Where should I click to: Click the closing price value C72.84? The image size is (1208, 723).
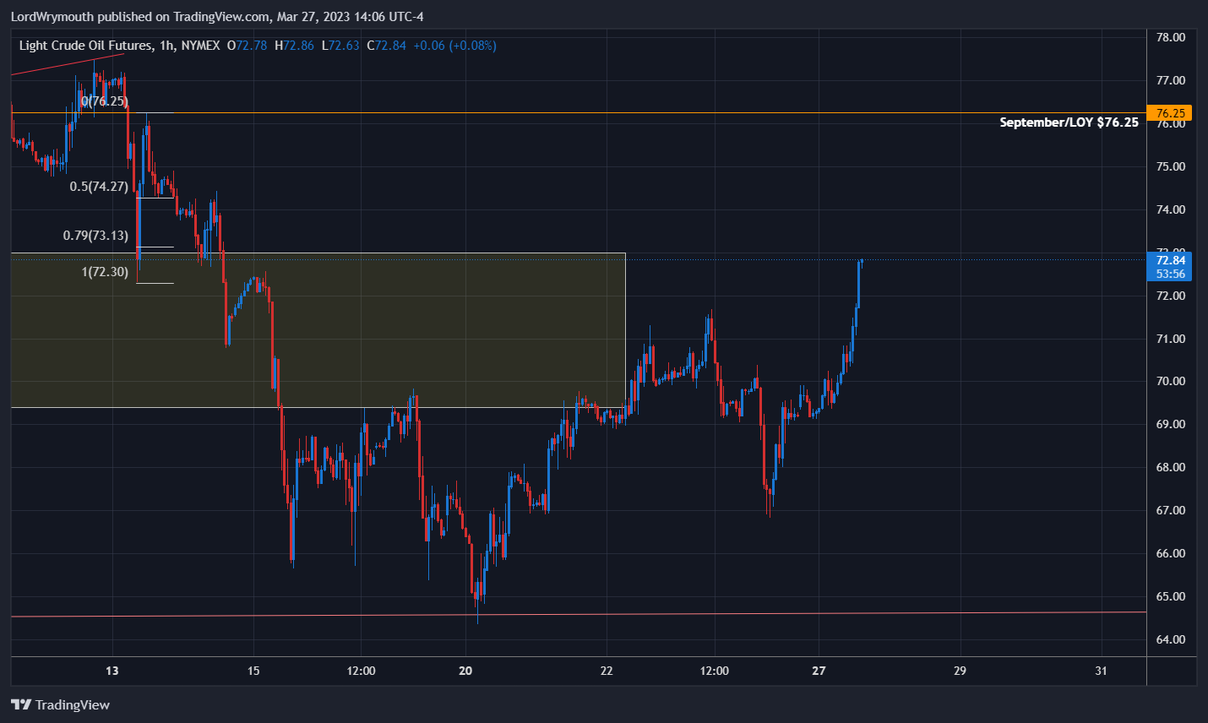tap(386, 46)
